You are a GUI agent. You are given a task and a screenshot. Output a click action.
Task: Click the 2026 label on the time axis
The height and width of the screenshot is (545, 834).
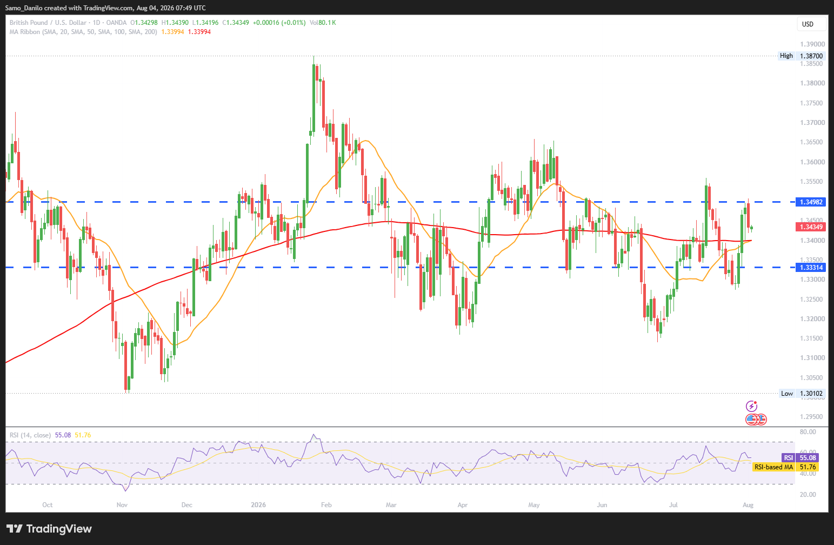click(258, 505)
